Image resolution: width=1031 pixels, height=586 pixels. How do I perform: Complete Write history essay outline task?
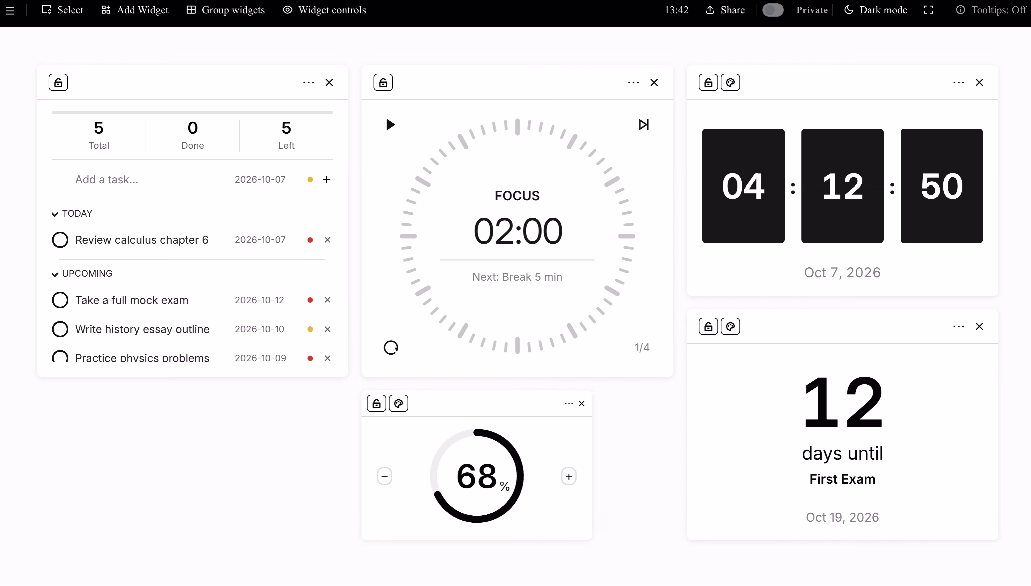(x=60, y=329)
